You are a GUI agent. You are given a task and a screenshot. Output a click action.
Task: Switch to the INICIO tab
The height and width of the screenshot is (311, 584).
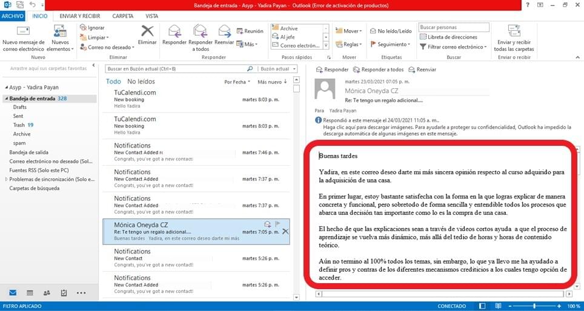pyautogui.click(x=40, y=16)
